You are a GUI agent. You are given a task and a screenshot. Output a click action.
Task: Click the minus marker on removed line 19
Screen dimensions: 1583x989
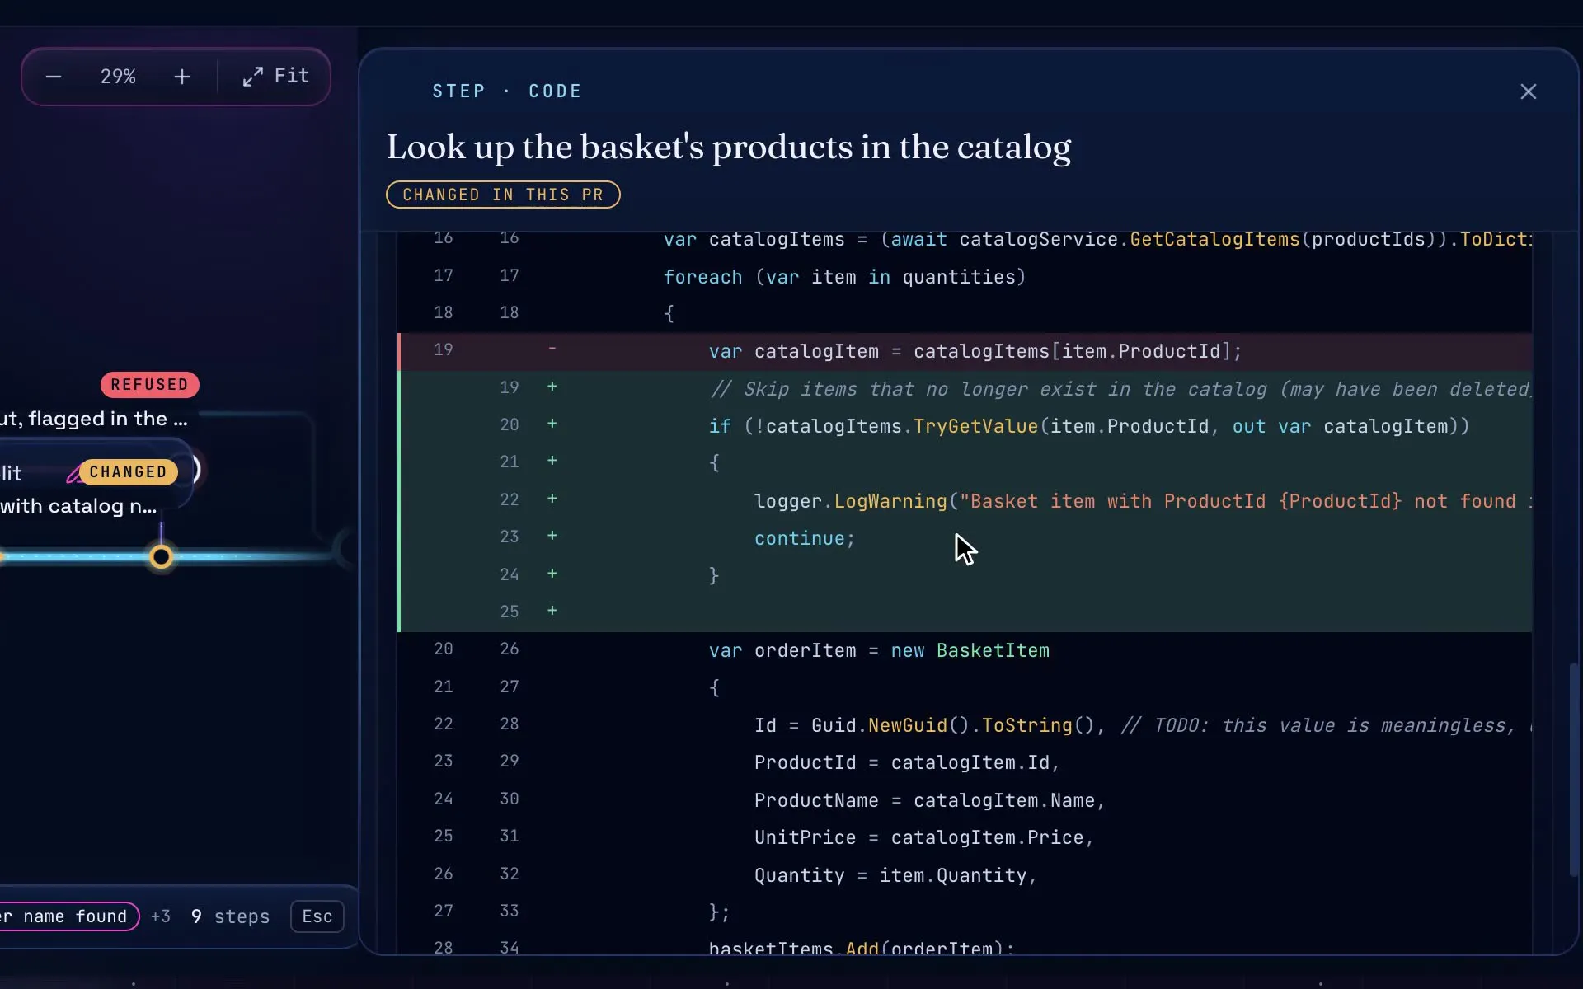pyautogui.click(x=552, y=349)
